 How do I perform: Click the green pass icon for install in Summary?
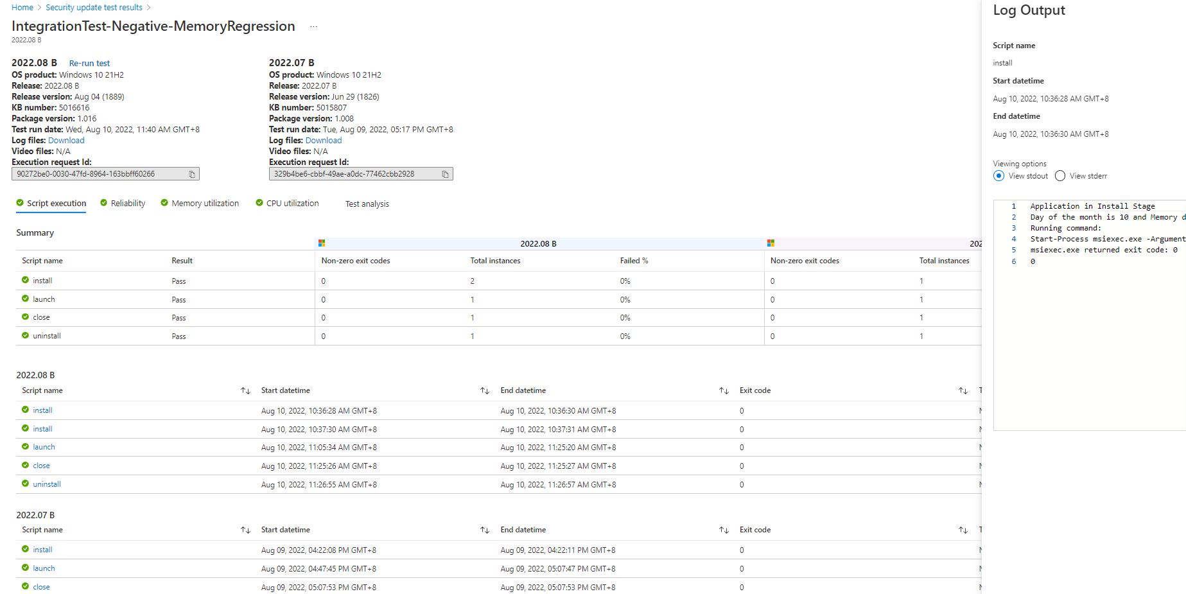click(x=25, y=280)
